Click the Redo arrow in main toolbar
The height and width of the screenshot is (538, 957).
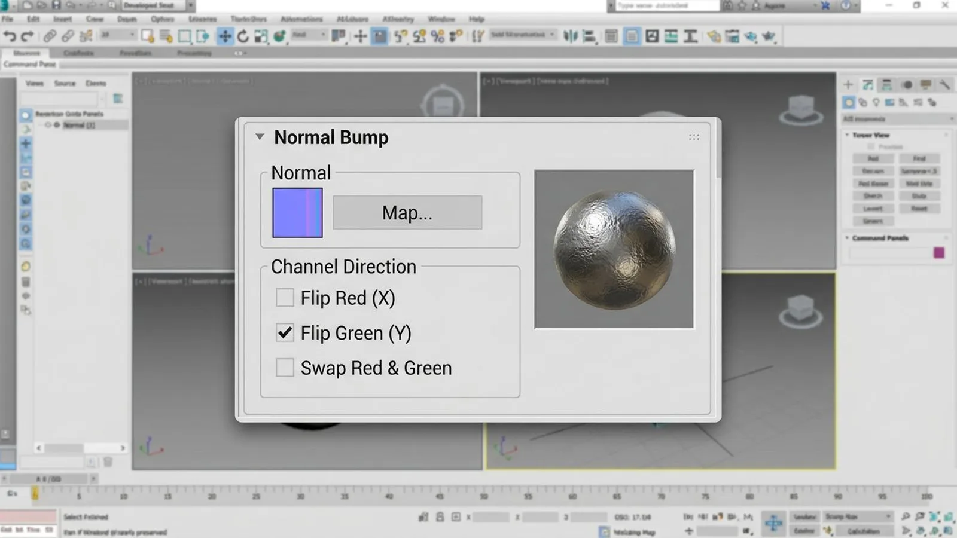coord(28,36)
